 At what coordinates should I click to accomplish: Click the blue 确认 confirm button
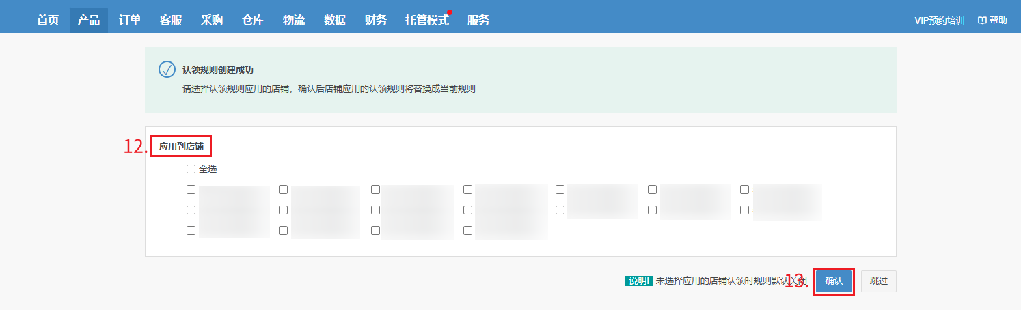[834, 281]
